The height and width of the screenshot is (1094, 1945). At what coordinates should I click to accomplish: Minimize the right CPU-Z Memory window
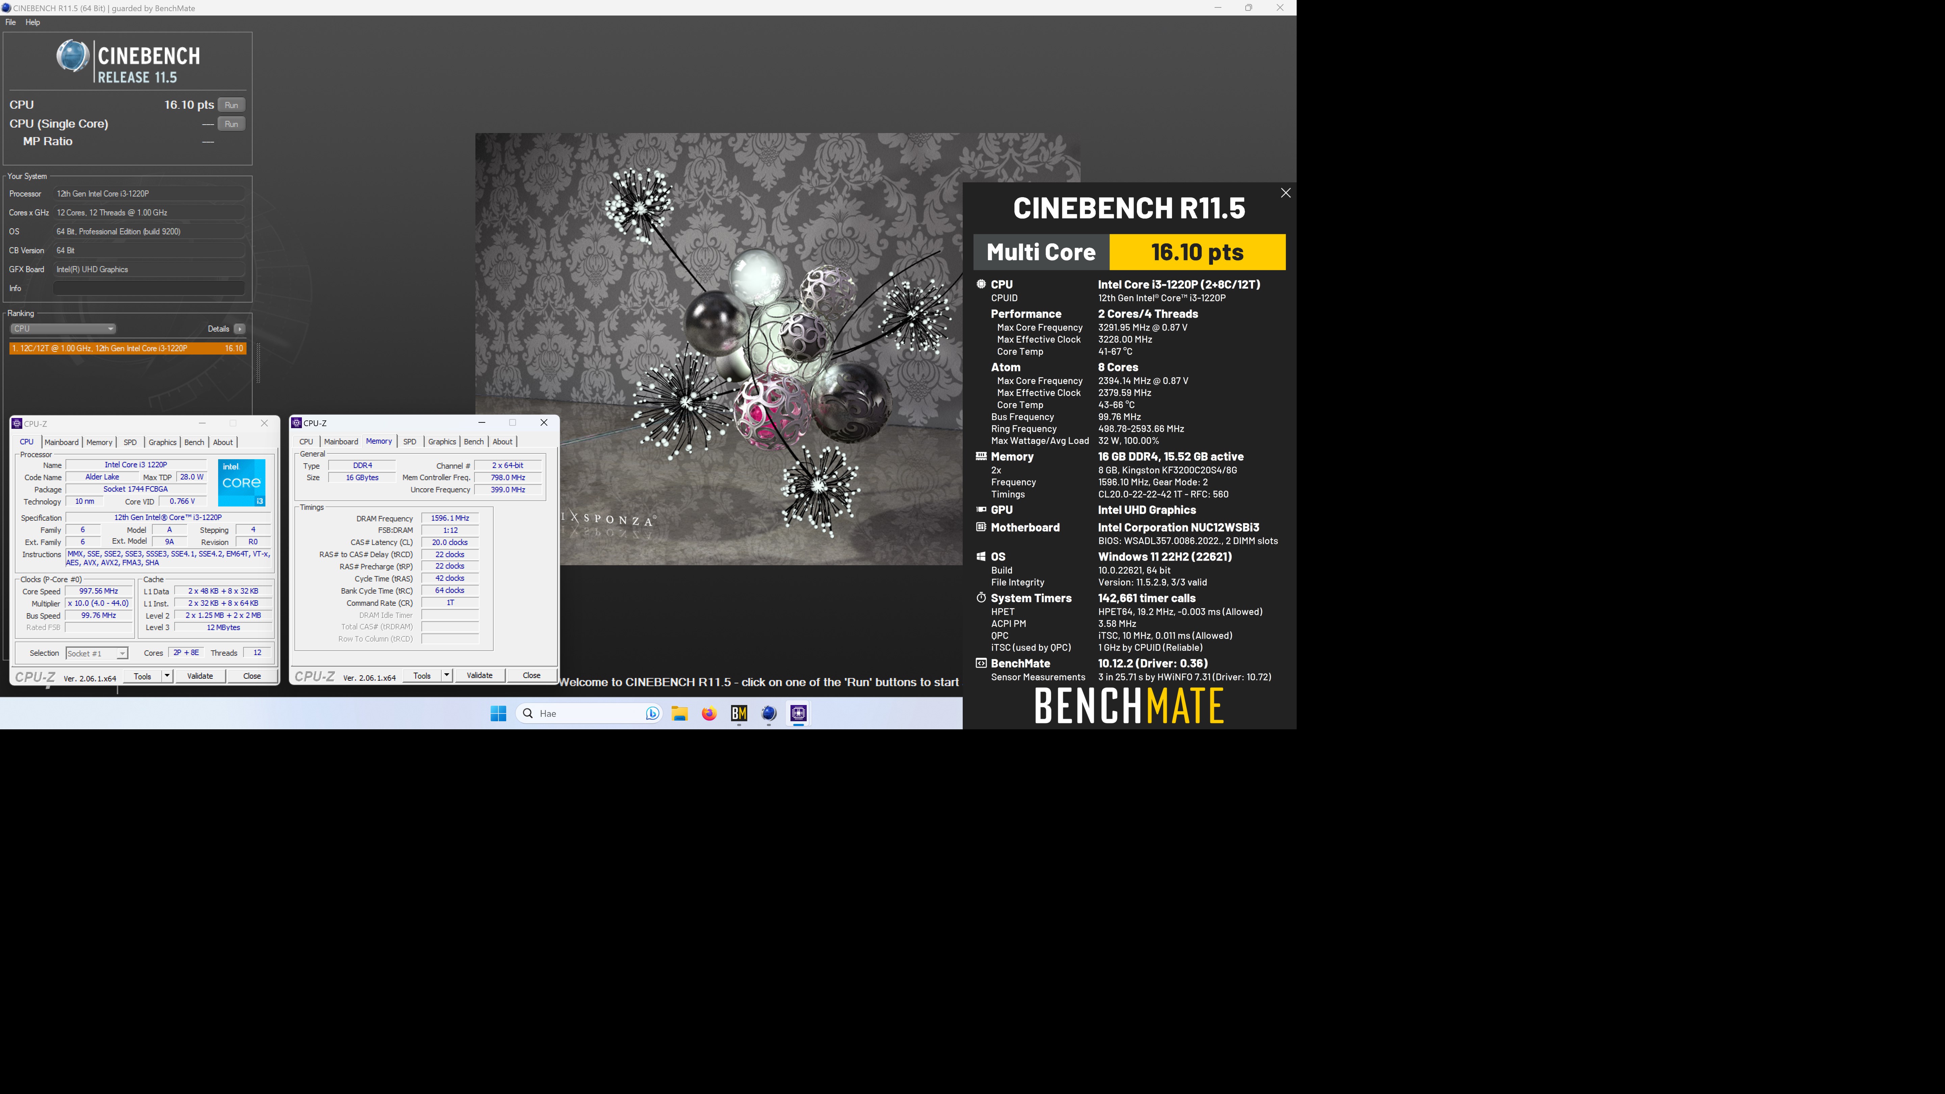(x=482, y=423)
